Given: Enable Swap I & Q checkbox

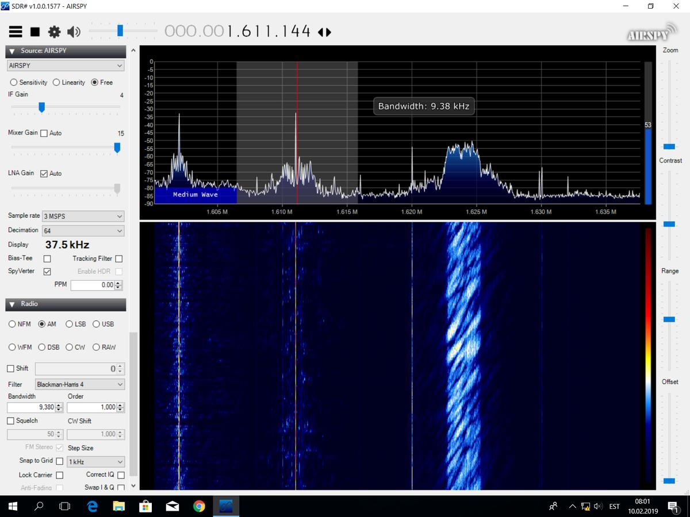Looking at the screenshot, I should coord(121,487).
